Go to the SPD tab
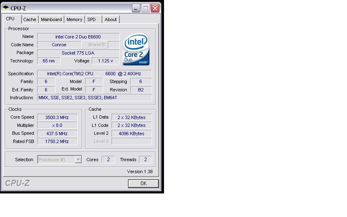Screen dimensions: 347x217 (93, 19)
